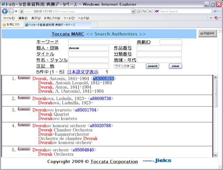Screen dimensions: 223x170
Task: Click the 日本語文字表示 link
Action: [x=83, y=72]
